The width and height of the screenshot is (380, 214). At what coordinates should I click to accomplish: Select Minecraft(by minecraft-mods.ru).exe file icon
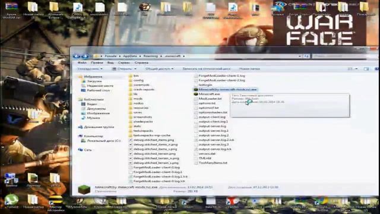pyautogui.click(x=196, y=90)
